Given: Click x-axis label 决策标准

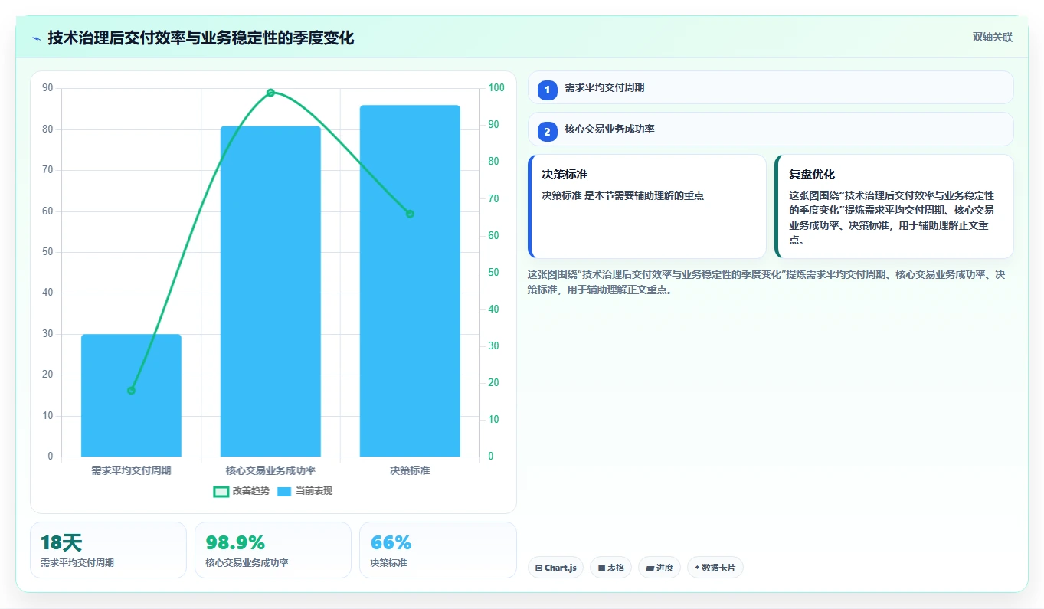Looking at the screenshot, I should (x=410, y=470).
